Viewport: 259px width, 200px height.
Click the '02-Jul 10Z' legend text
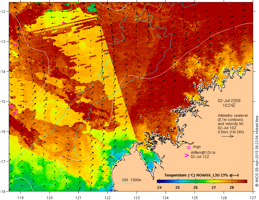(227, 128)
